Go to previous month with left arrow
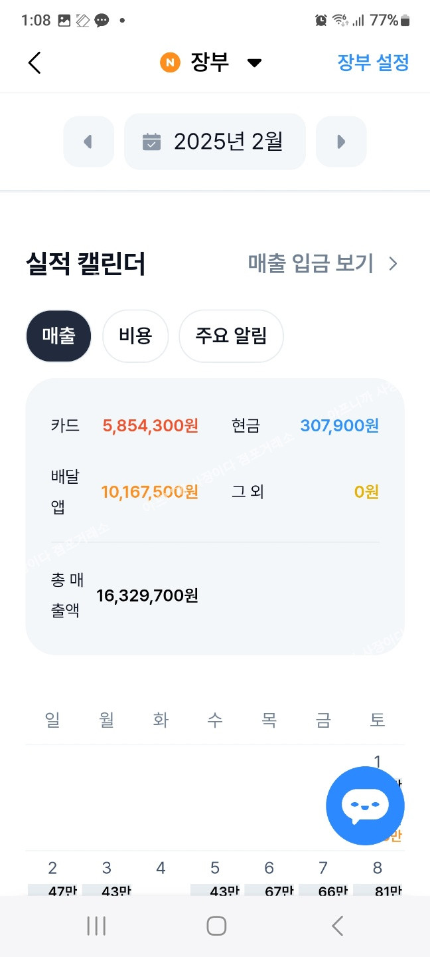 click(88, 142)
